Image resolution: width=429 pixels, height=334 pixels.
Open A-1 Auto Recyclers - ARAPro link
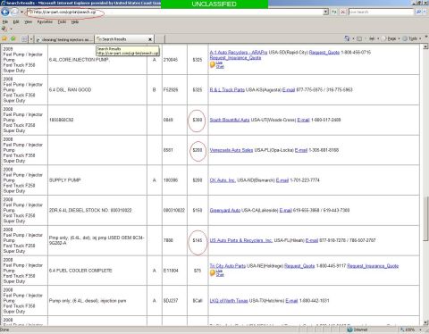(x=239, y=52)
